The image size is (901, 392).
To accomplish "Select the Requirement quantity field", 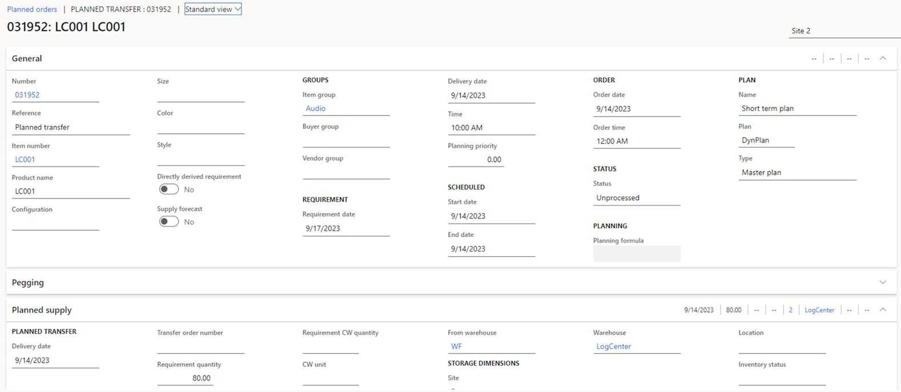I will (185, 378).
